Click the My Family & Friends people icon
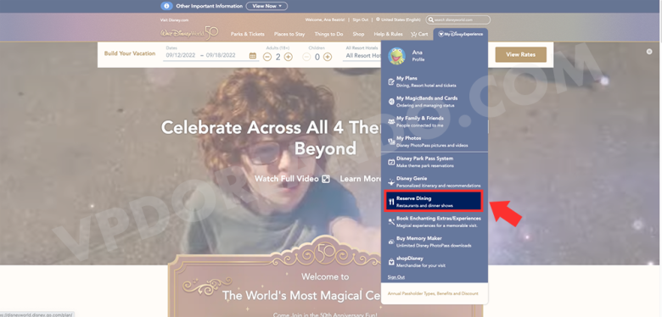 click(391, 121)
